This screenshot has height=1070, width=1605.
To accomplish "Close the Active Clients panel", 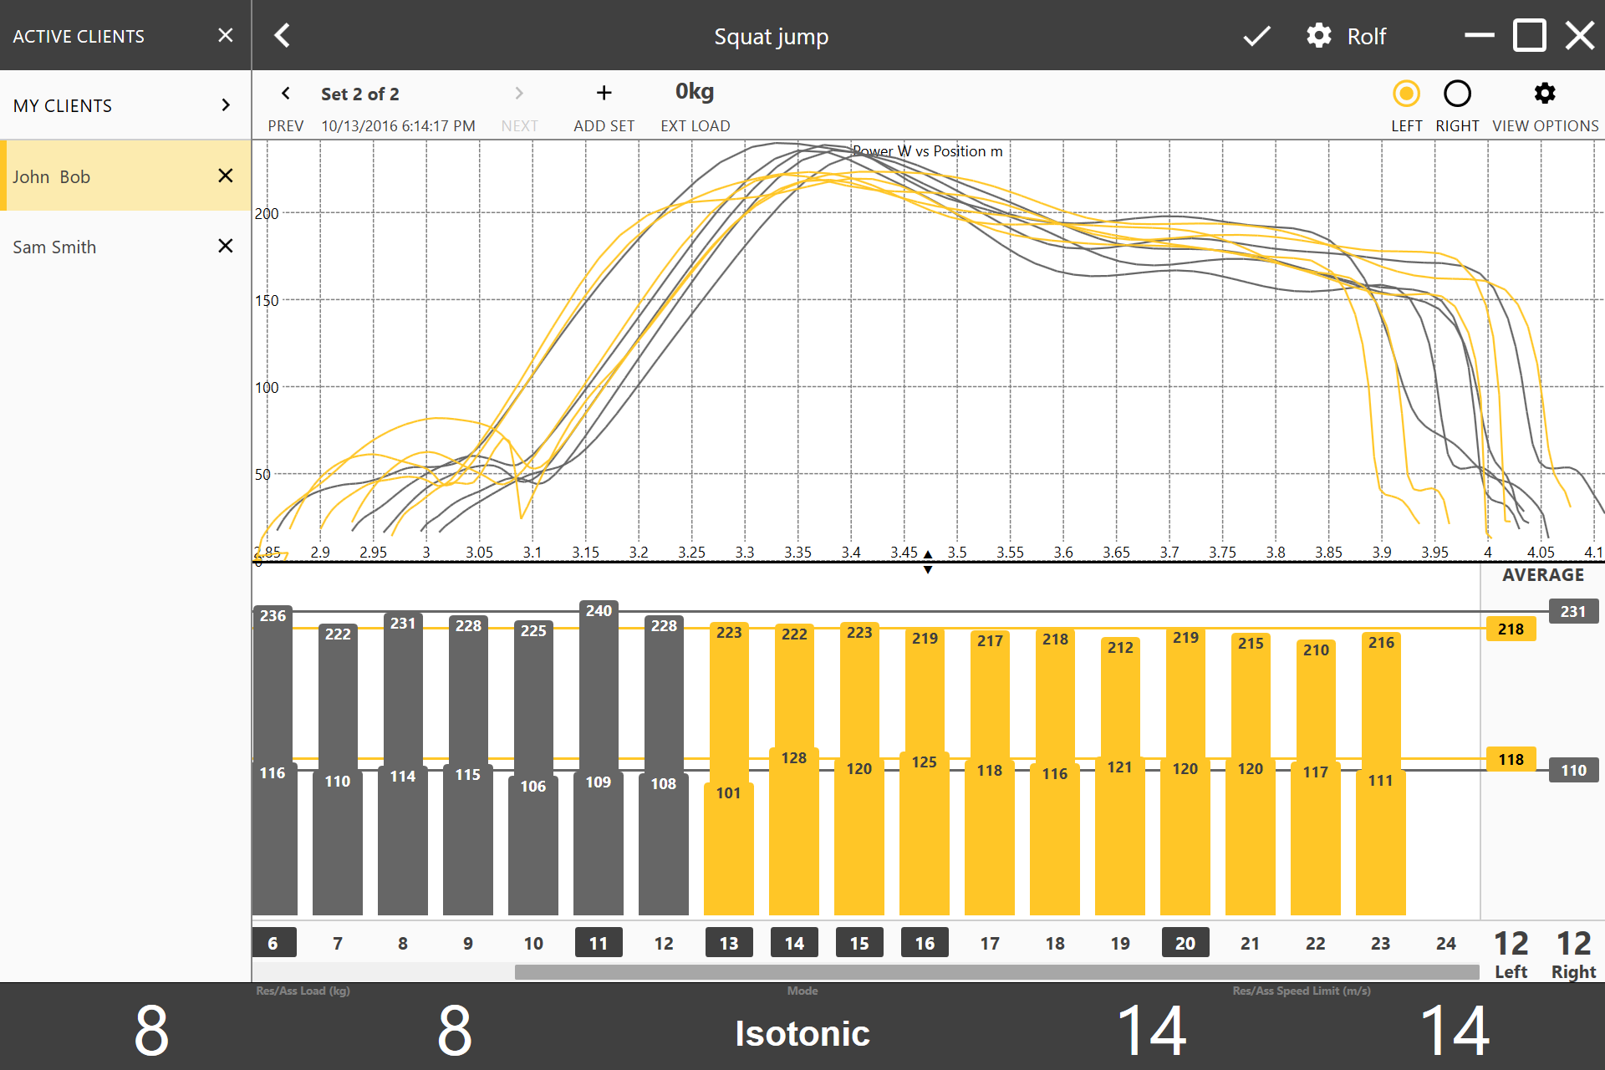I will (225, 35).
